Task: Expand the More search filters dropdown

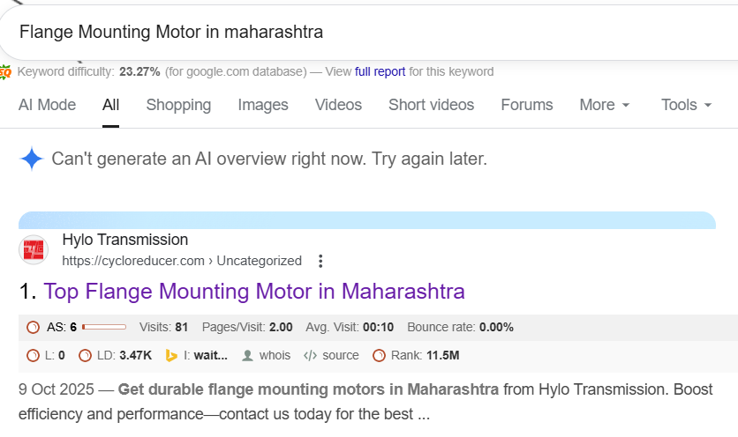Action: click(x=605, y=105)
